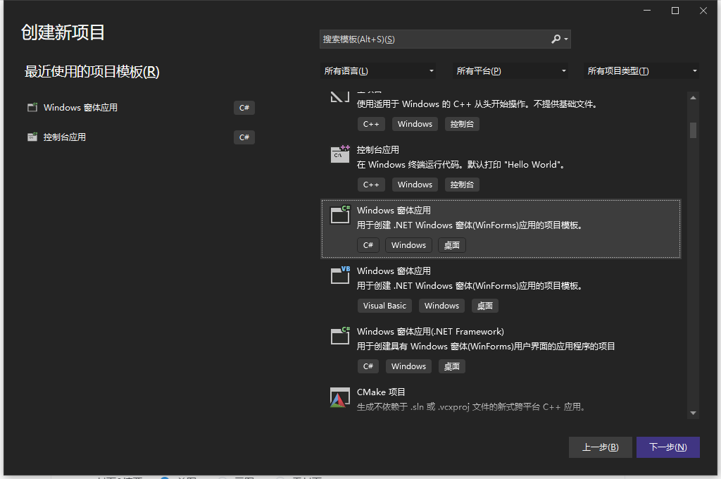721x479 pixels.
Task: Click the C++ tag under 控制台应用 template
Action: point(371,185)
